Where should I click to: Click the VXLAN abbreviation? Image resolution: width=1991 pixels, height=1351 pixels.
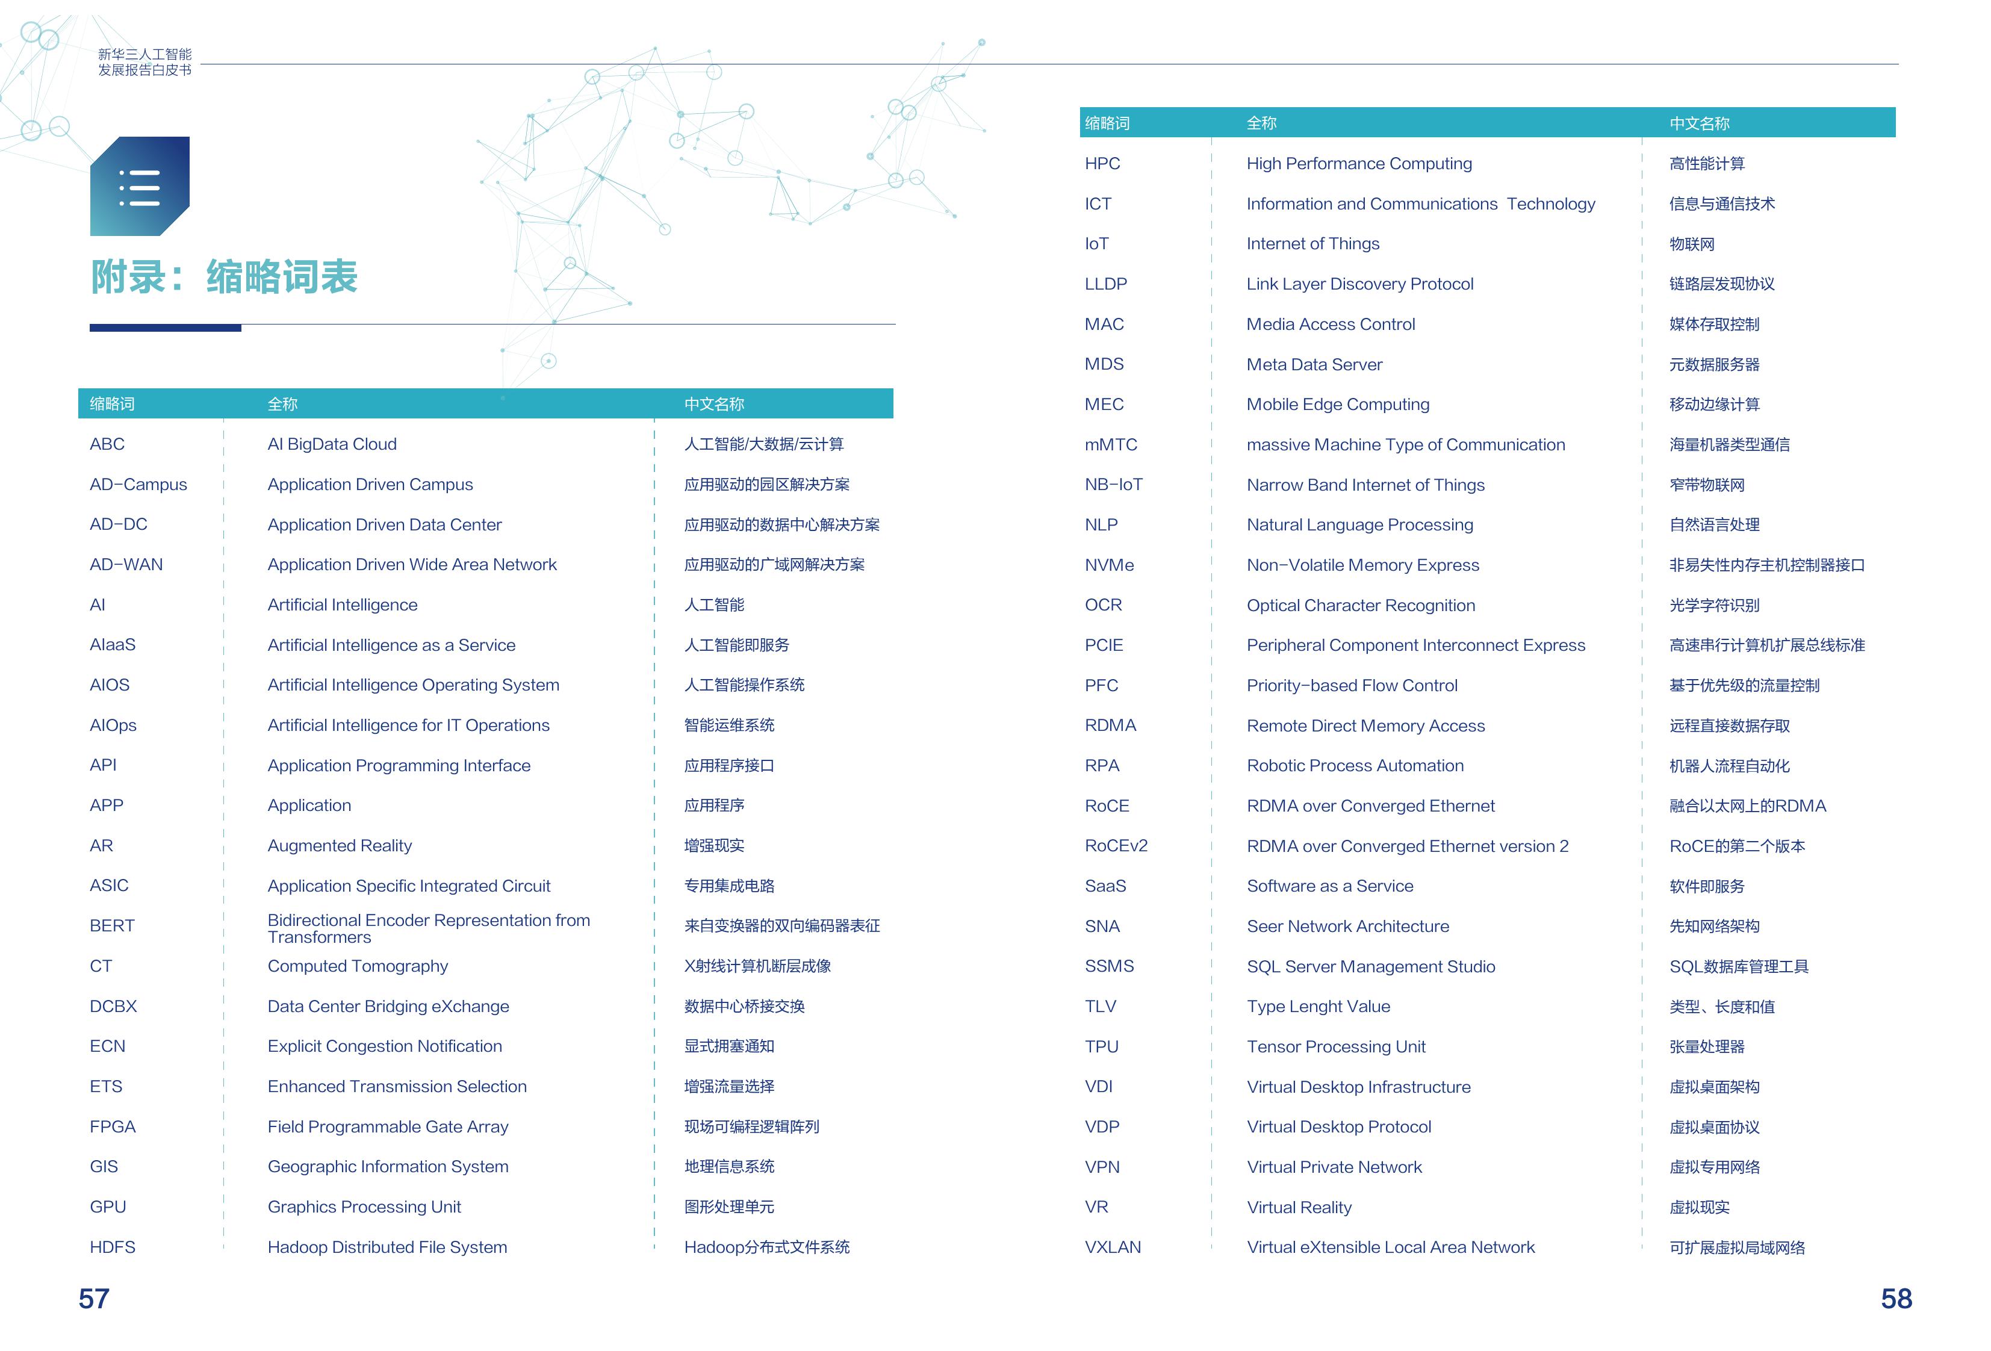click(x=1112, y=1246)
